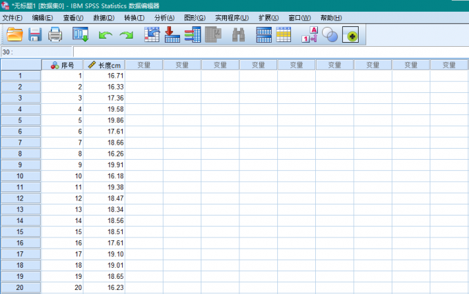Click the Go to variable red arrow icon
The image size is (469, 294).
tap(172, 34)
